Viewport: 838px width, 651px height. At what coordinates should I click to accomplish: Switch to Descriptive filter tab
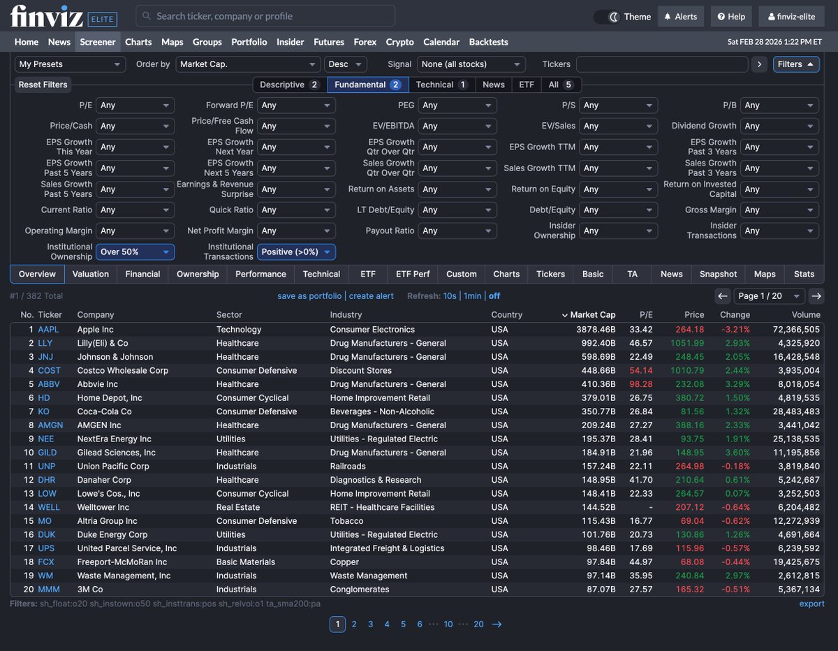tap(289, 85)
